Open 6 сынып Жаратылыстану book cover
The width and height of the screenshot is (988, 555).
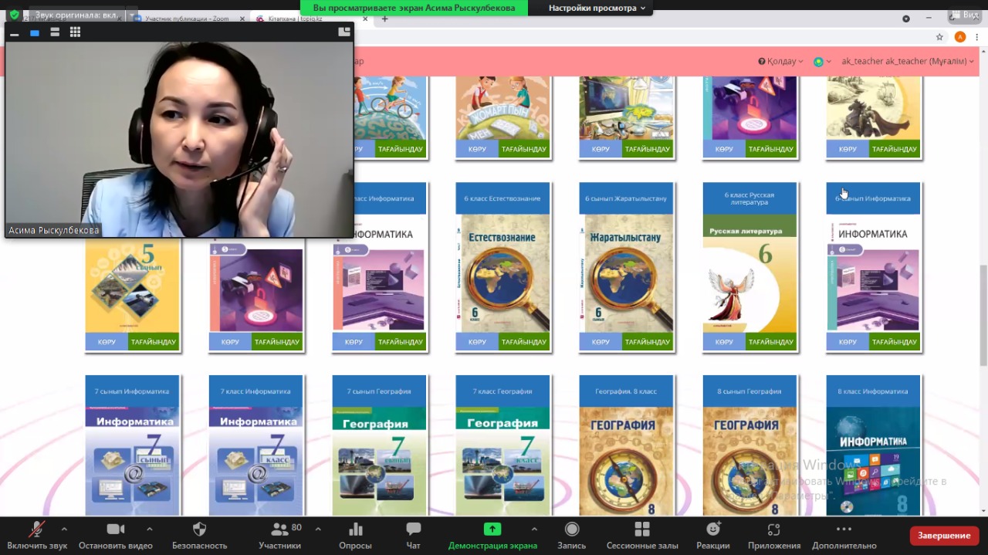click(626, 273)
